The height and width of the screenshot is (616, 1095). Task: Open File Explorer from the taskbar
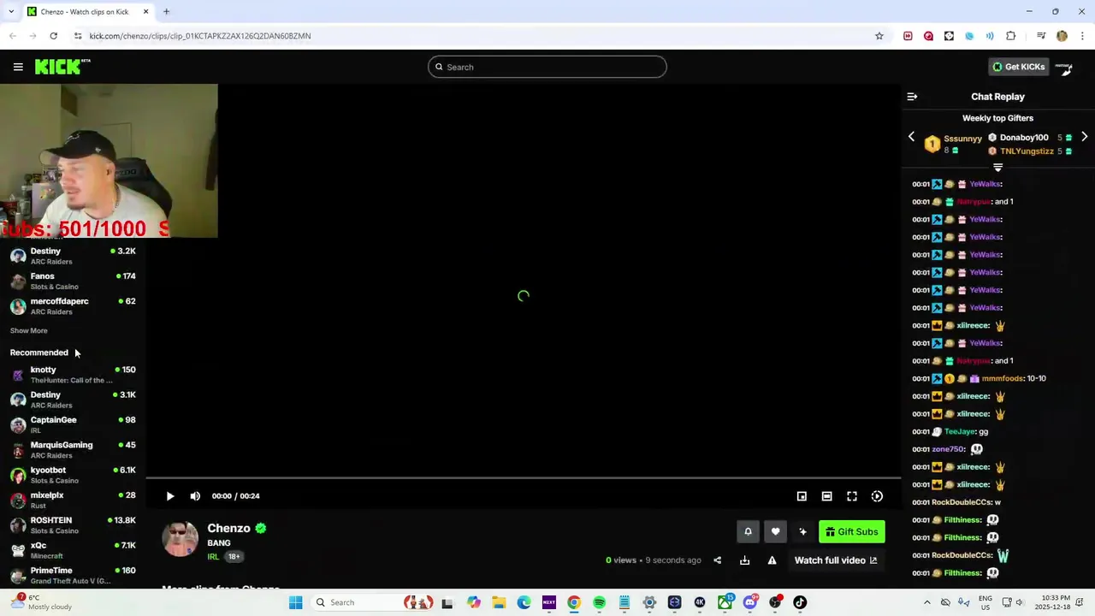pyautogui.click(x=499, y=602)
